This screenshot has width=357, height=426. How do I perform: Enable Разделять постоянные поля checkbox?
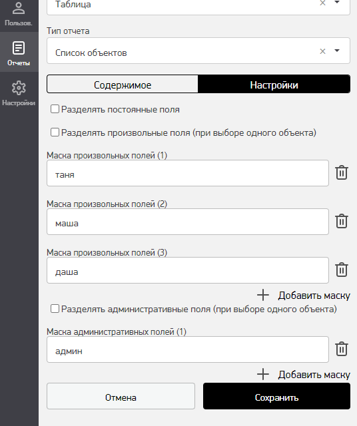(55, 109)
